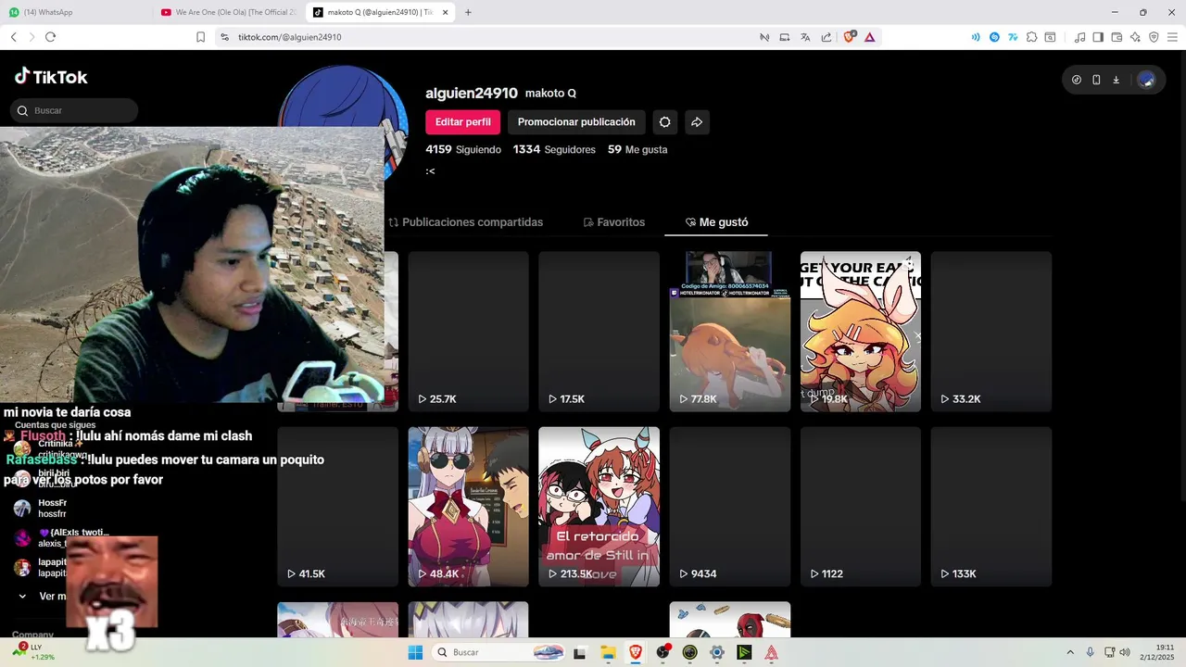Select the Me gustó tab
The height and width of the screenshot is (667, 1186).
[x=716, y=222]
